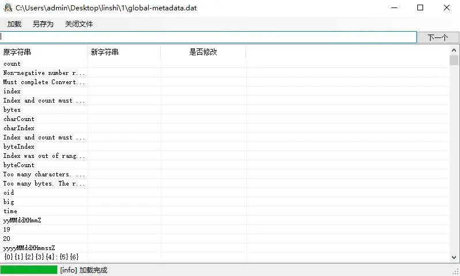Viewport: 460px width, 276px height.
Task: Open the 关闭文件 menu
Action: pyautogui.click(x=79, y=24)
